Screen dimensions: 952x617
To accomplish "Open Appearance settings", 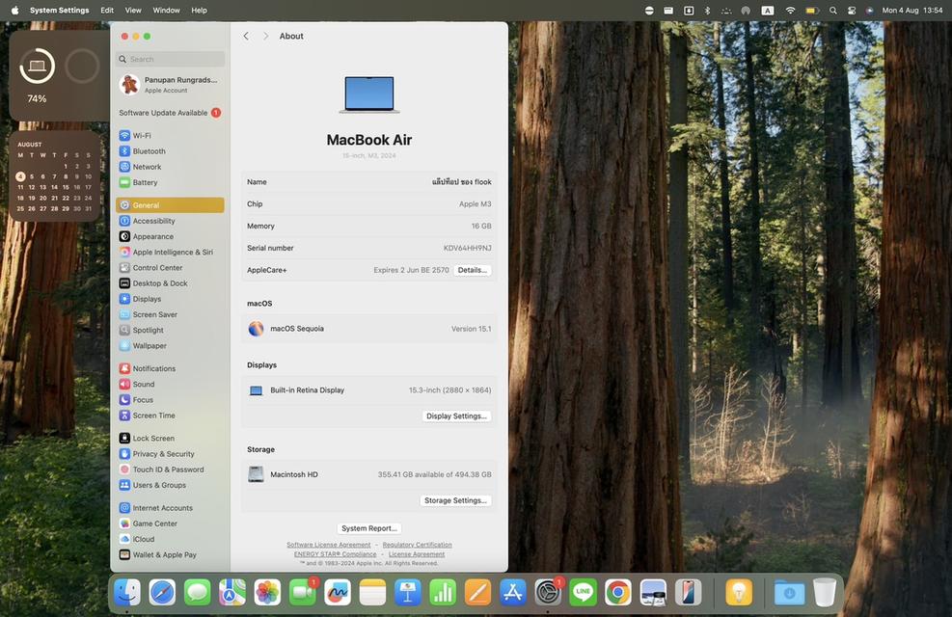I will coord(170,236).
